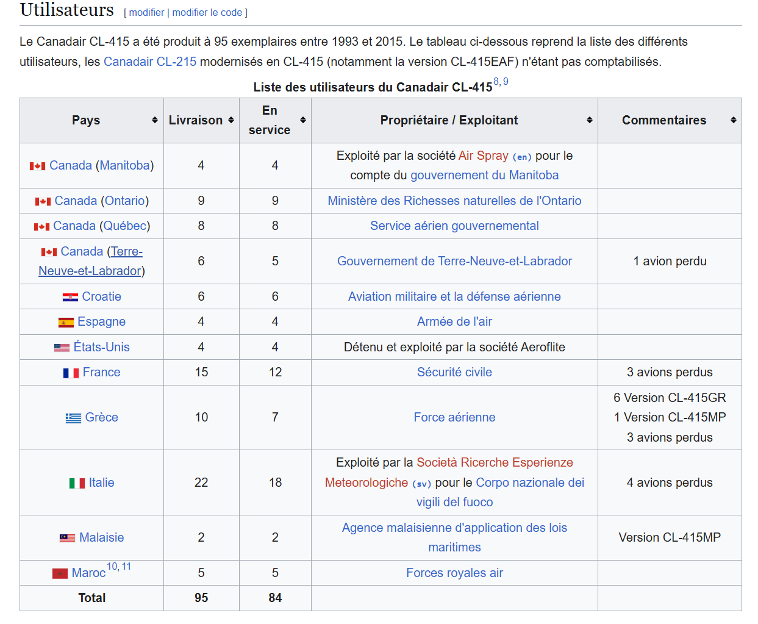Open footnote reference 9 in table caption
Viewport: 758px width, 624px height.
506,82
